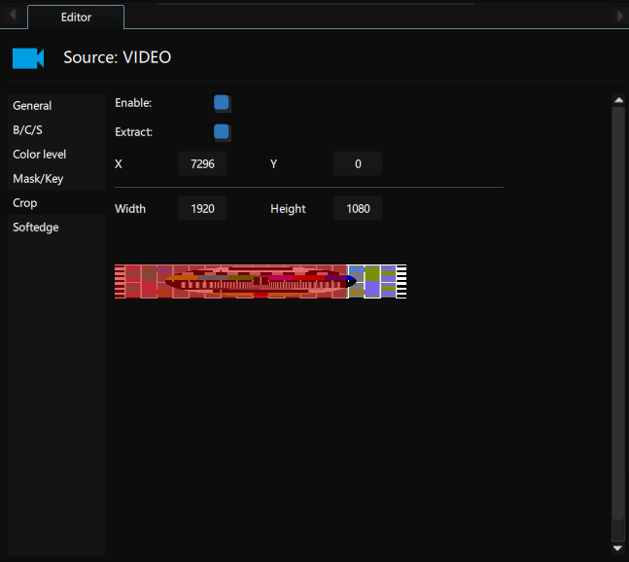Open the General section
The width and height of the screenshot is (629, 562).
[x=56, y=106]
